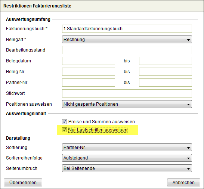Change the Sortierreihenfolge dropdown value
Viewport: 204px width, 189px height.
pos(127,158)
